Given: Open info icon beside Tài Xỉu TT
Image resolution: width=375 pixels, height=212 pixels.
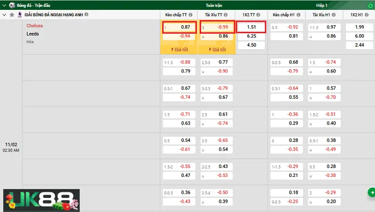Looking at the screenshot, I should [x=225, y=15].
